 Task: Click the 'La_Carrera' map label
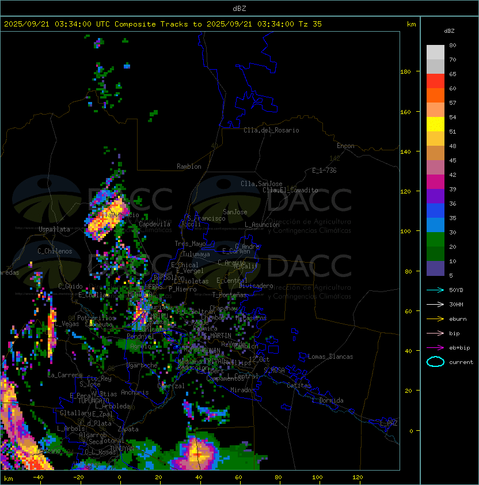click(x=65, y=375)
